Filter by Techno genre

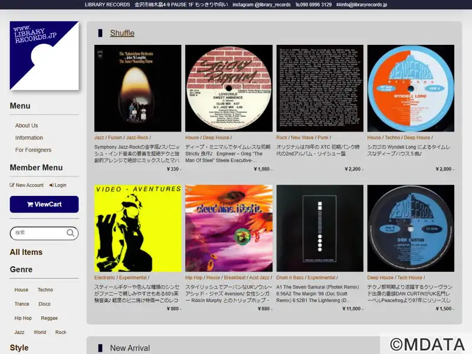coord(45,290)
